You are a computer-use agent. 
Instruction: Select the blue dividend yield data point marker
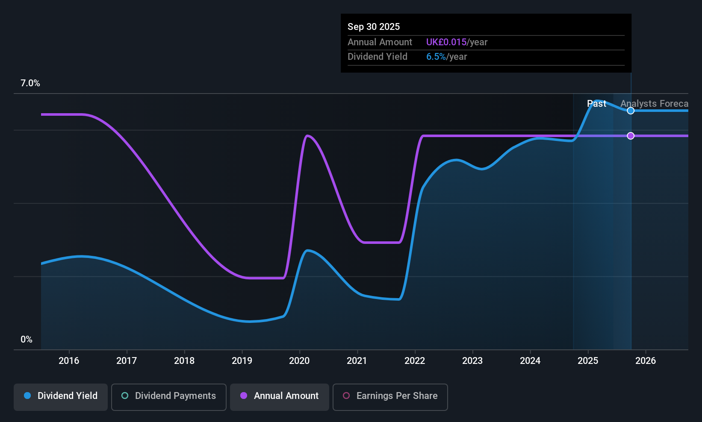(631, 111)
